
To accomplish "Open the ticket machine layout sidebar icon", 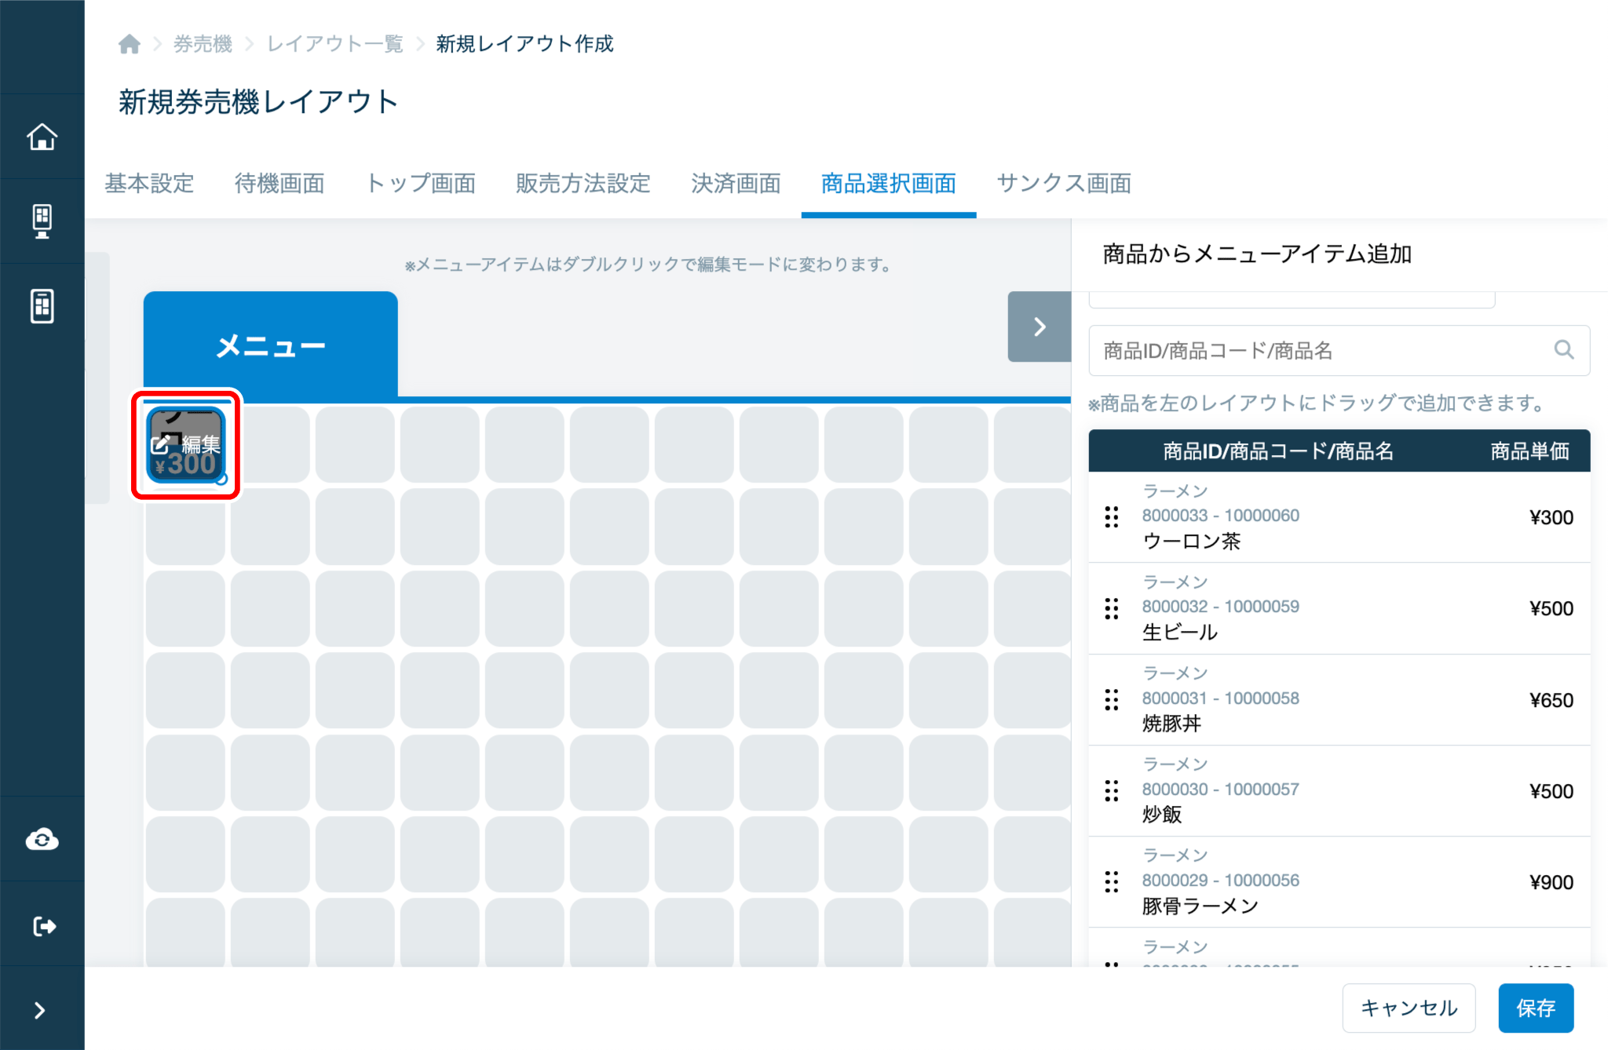I will pos(42,306).
